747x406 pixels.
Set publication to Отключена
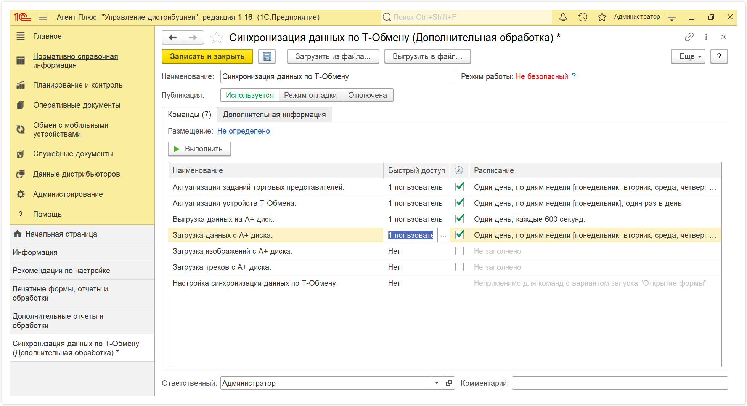(368, 95)
